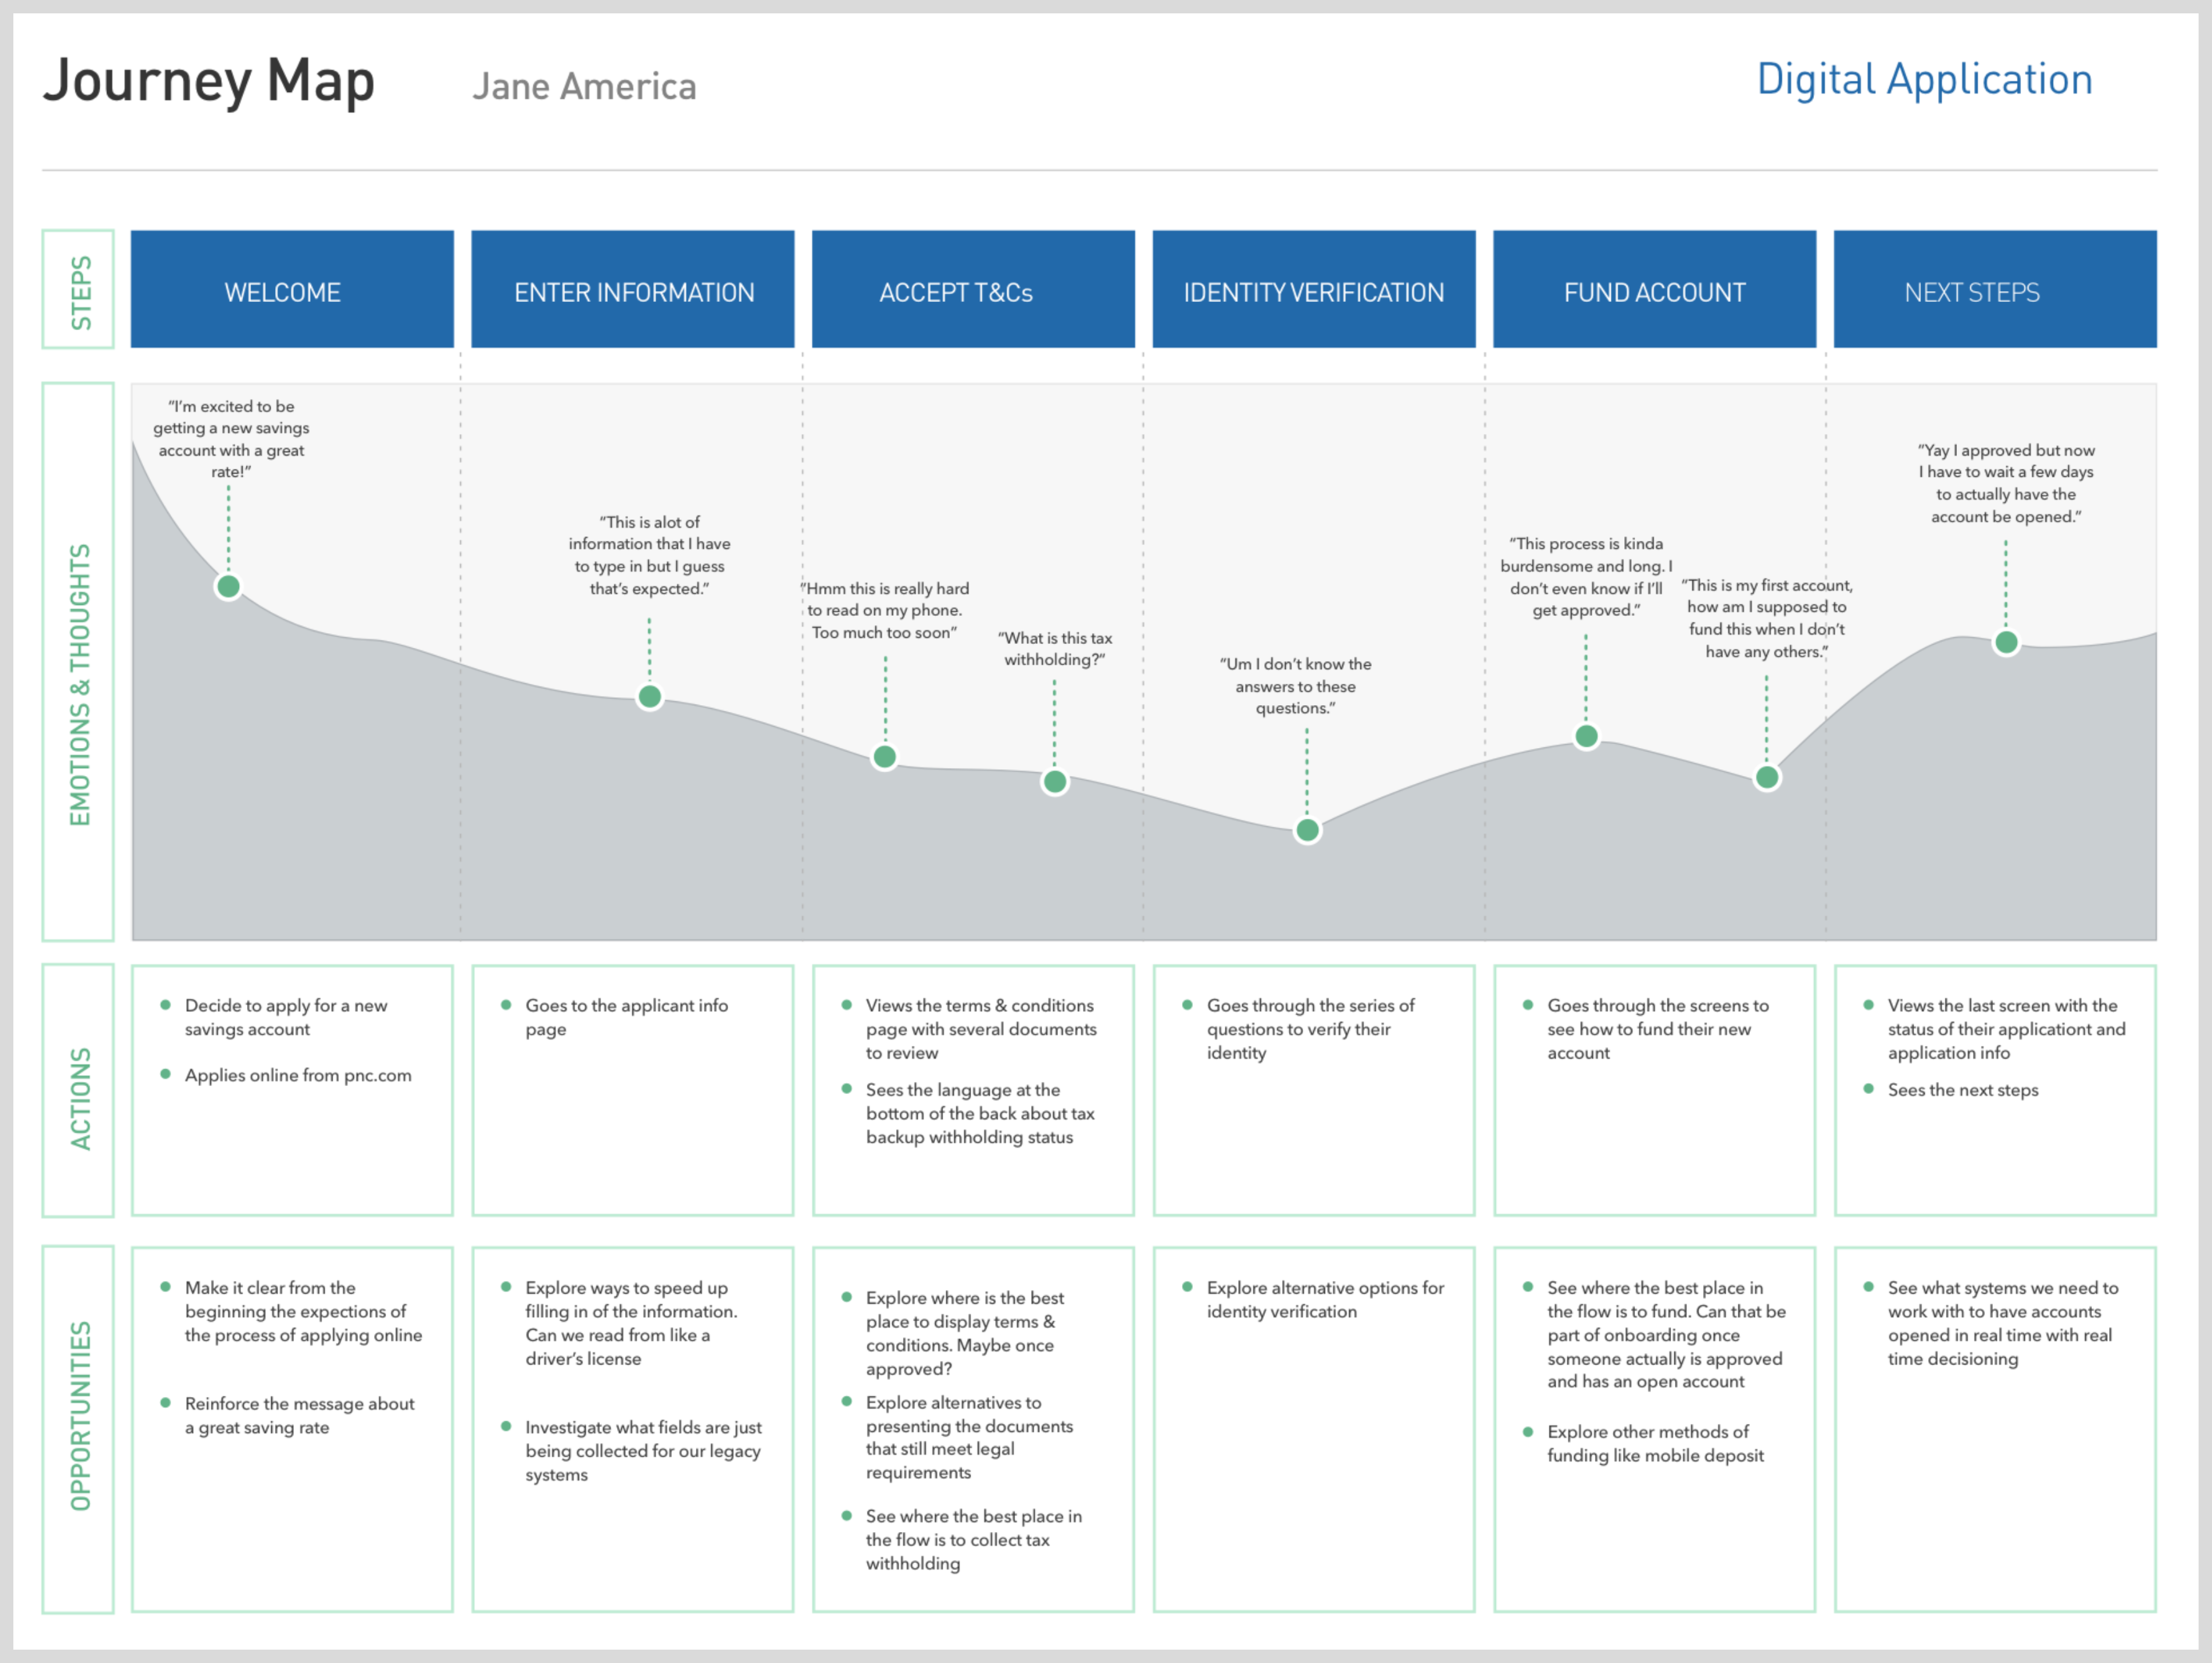This screenshot has width=2212, height=1663.
Task: Click emotion dot under "Yay I approved" quote
Action: 2006,643
